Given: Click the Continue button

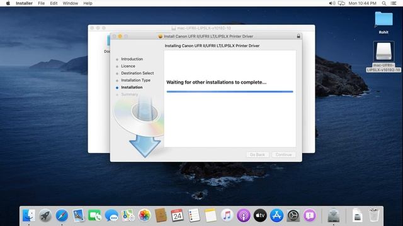Looking at the screenshot, I should pyautogui.click(x=283, y=154).
